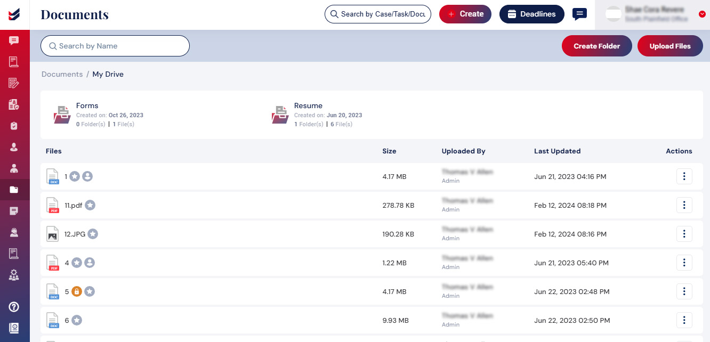Focus the Search by Name field

(x=115, y=46)
